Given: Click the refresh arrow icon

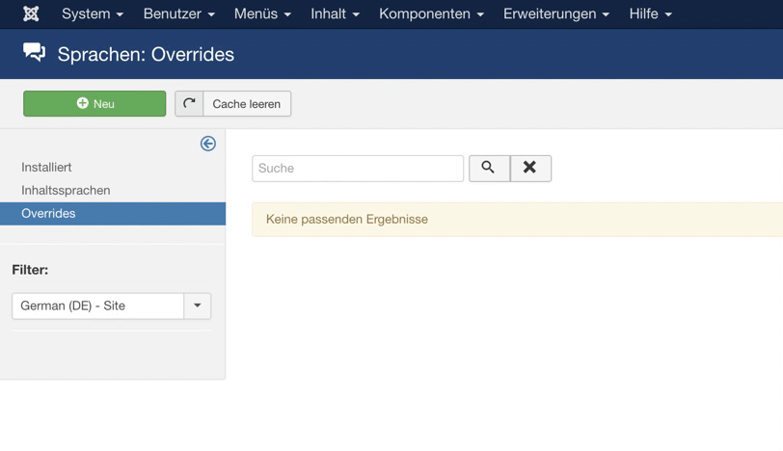Looking at the screenshot, I should click(x=189, y=104).
